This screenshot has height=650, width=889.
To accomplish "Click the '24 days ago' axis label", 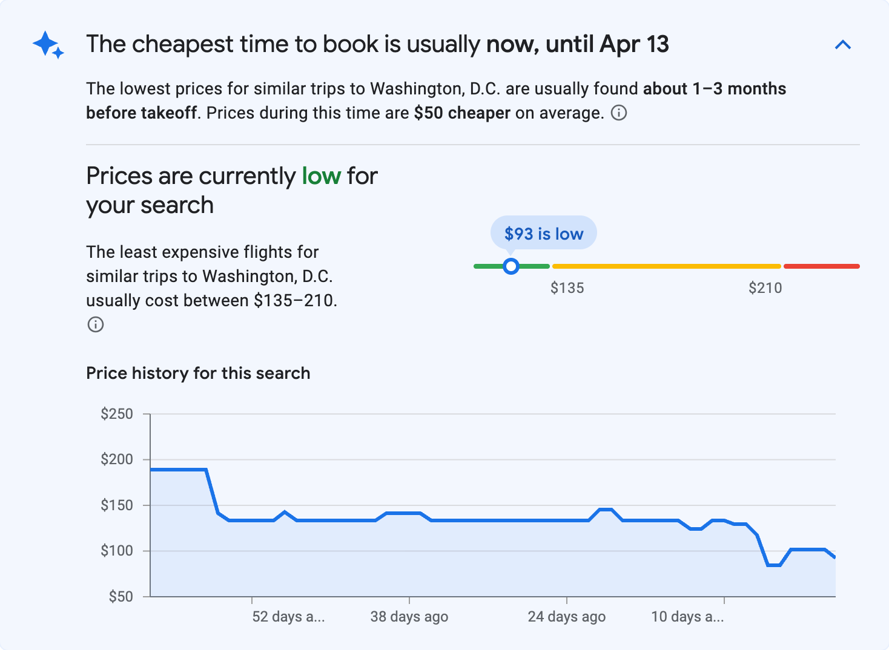I will coord(566,616).
